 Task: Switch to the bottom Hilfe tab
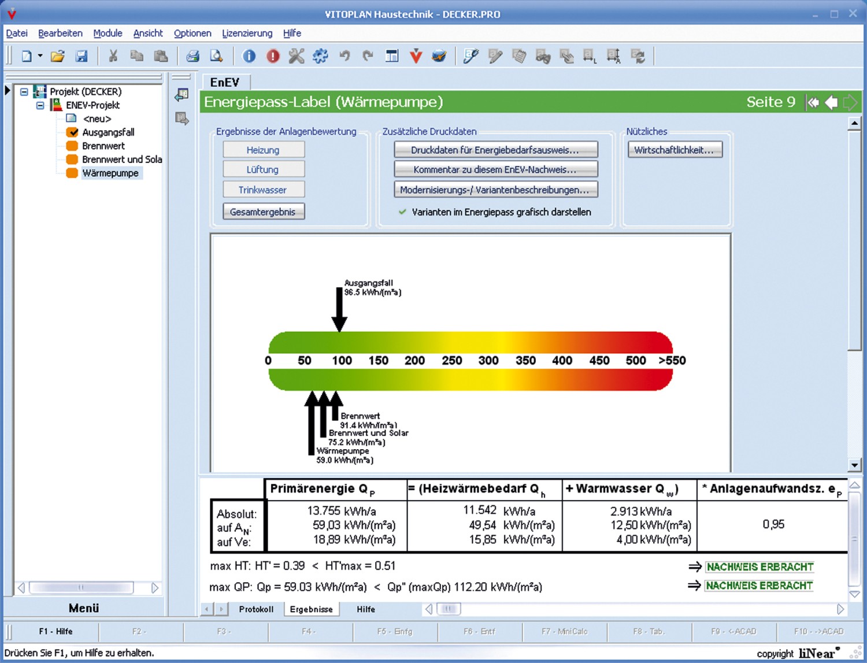coord(366,609)
